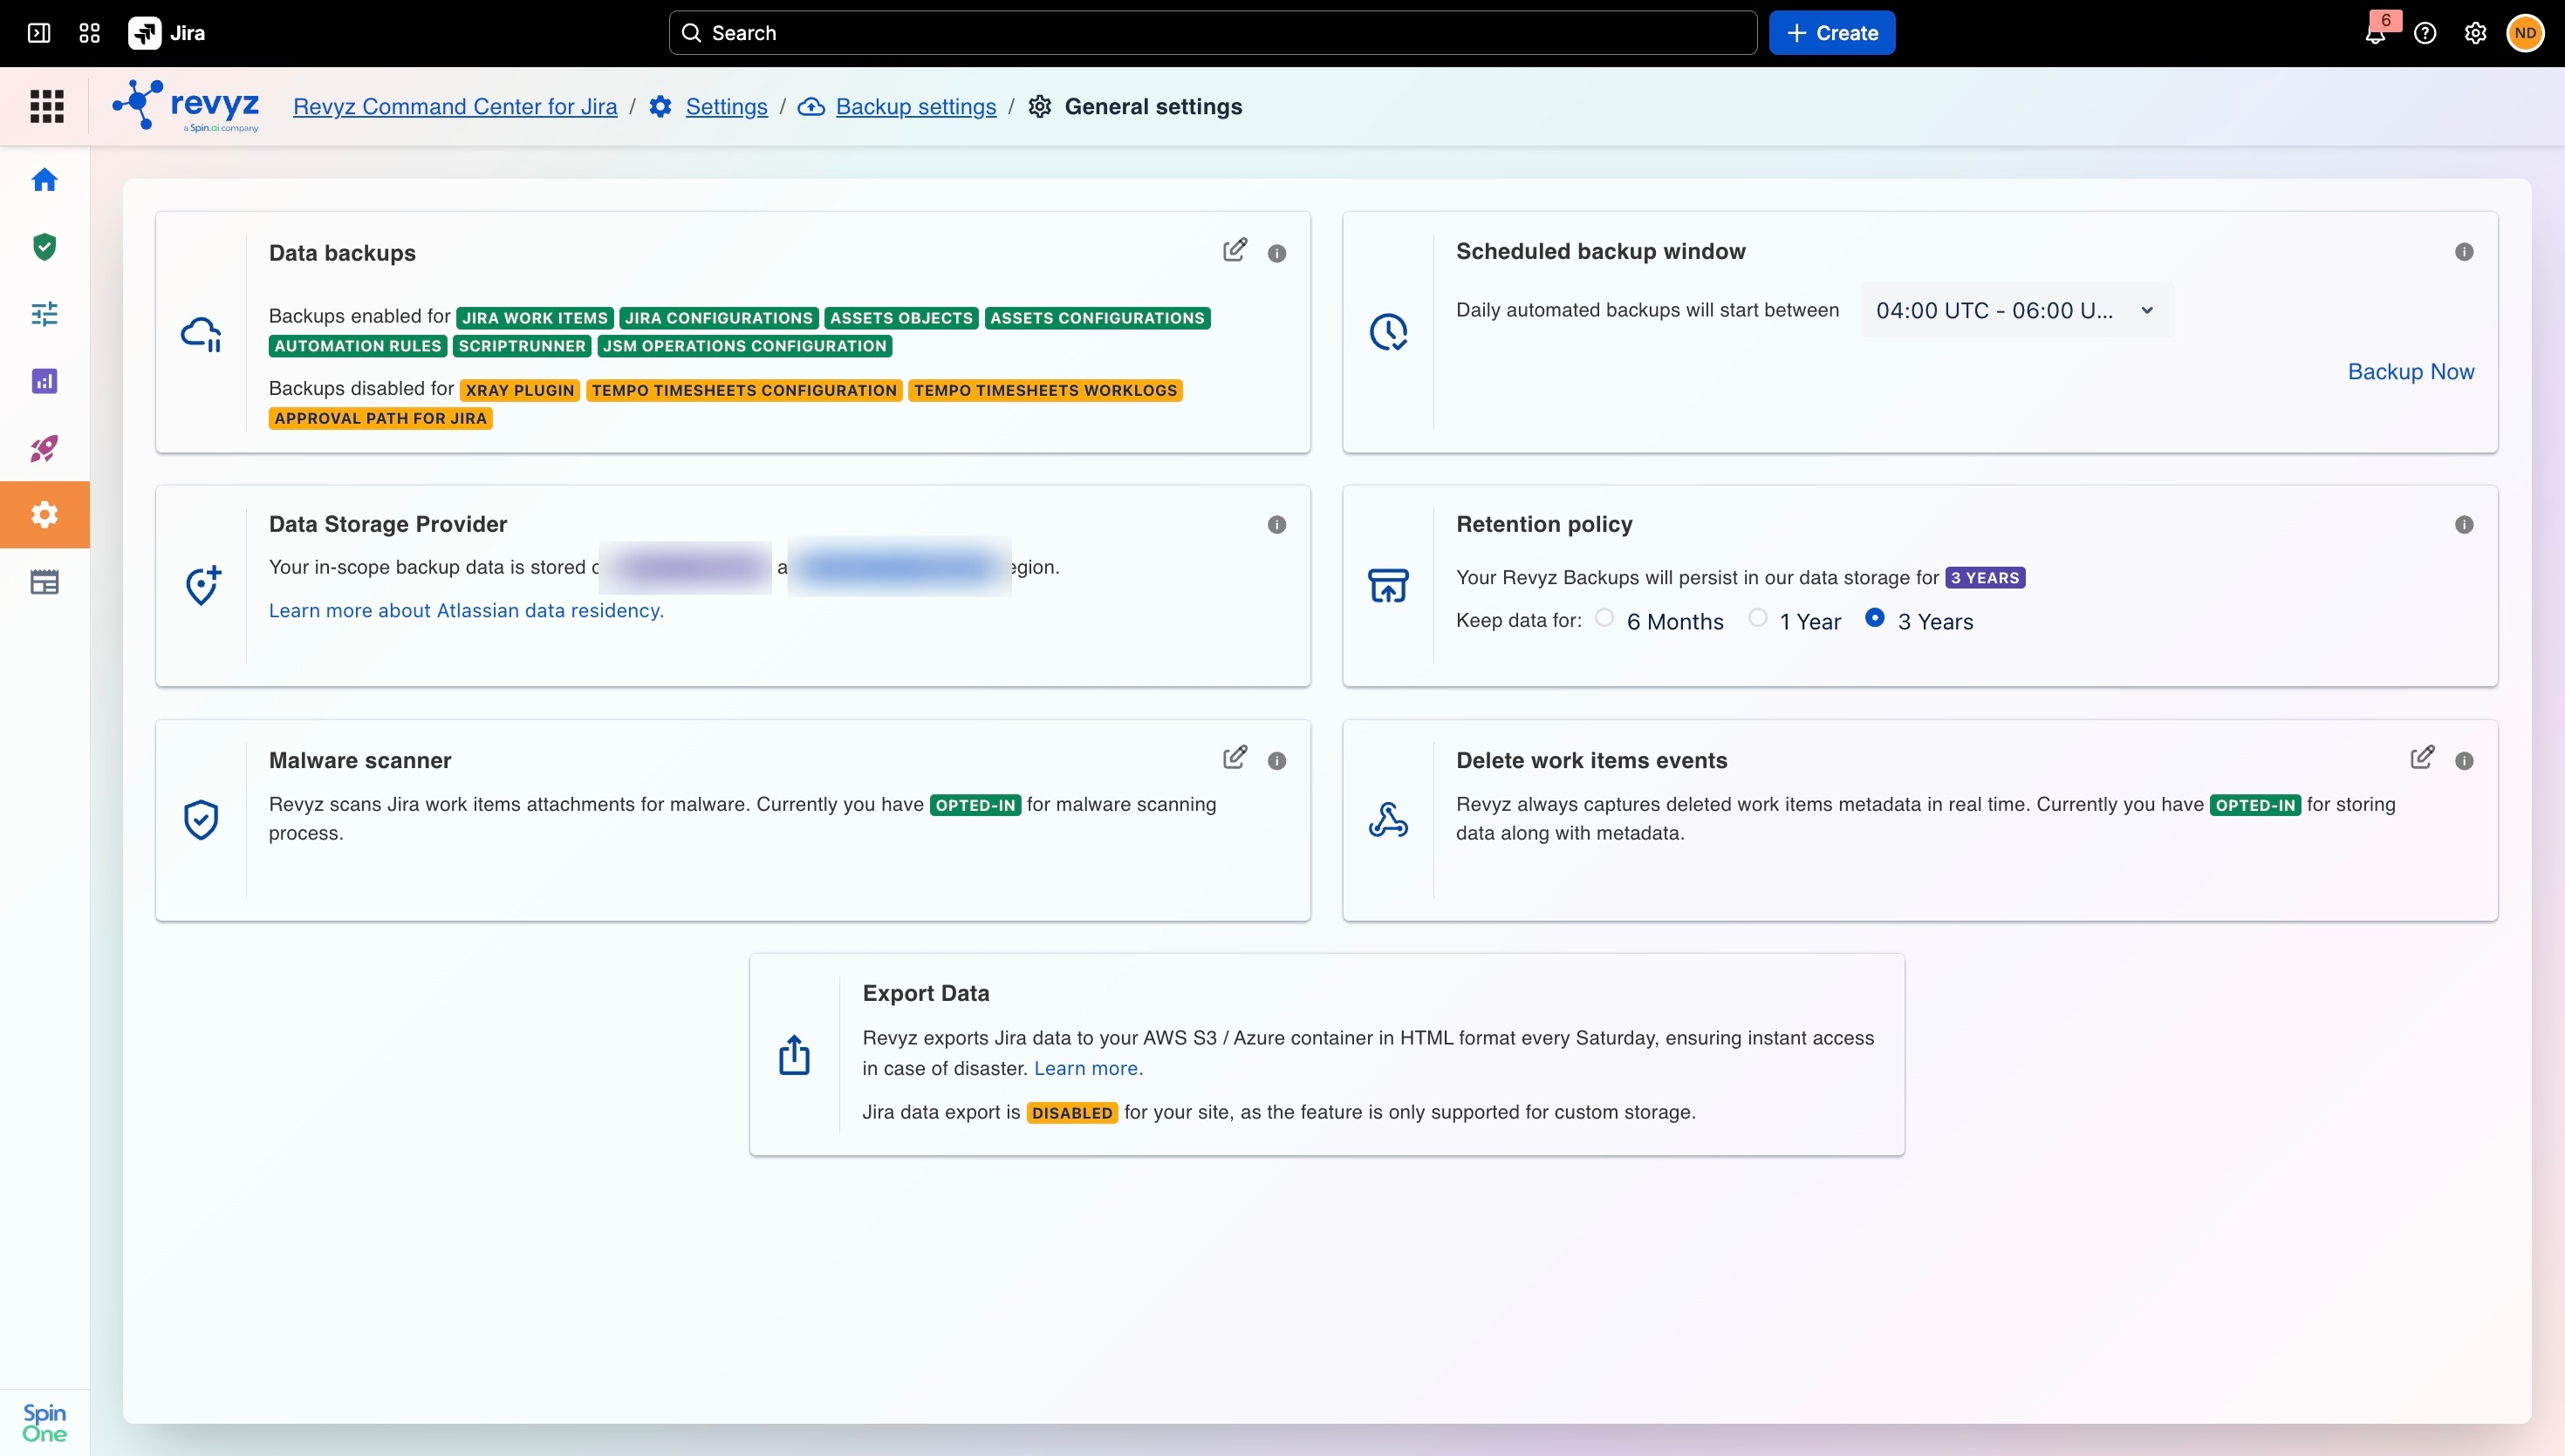Expand the backup window time dropdown

(2017, 310)
